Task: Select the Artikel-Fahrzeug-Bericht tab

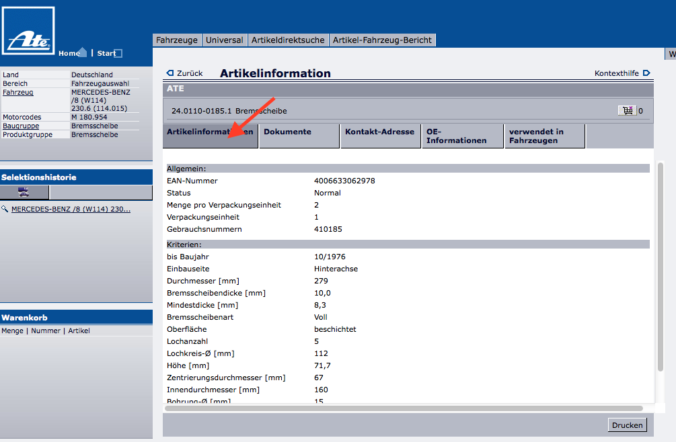Action: tap(383, 40)
